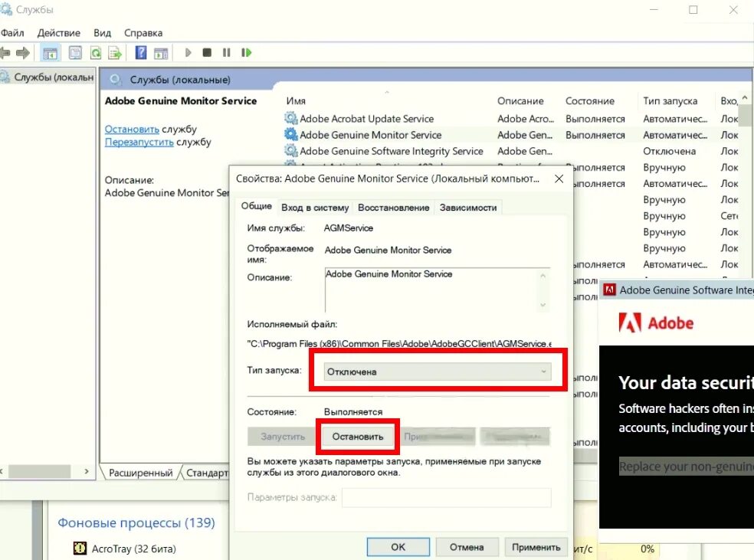Select the AcroTray (32 бита) process
754x560 pixels.
point(133,549)
